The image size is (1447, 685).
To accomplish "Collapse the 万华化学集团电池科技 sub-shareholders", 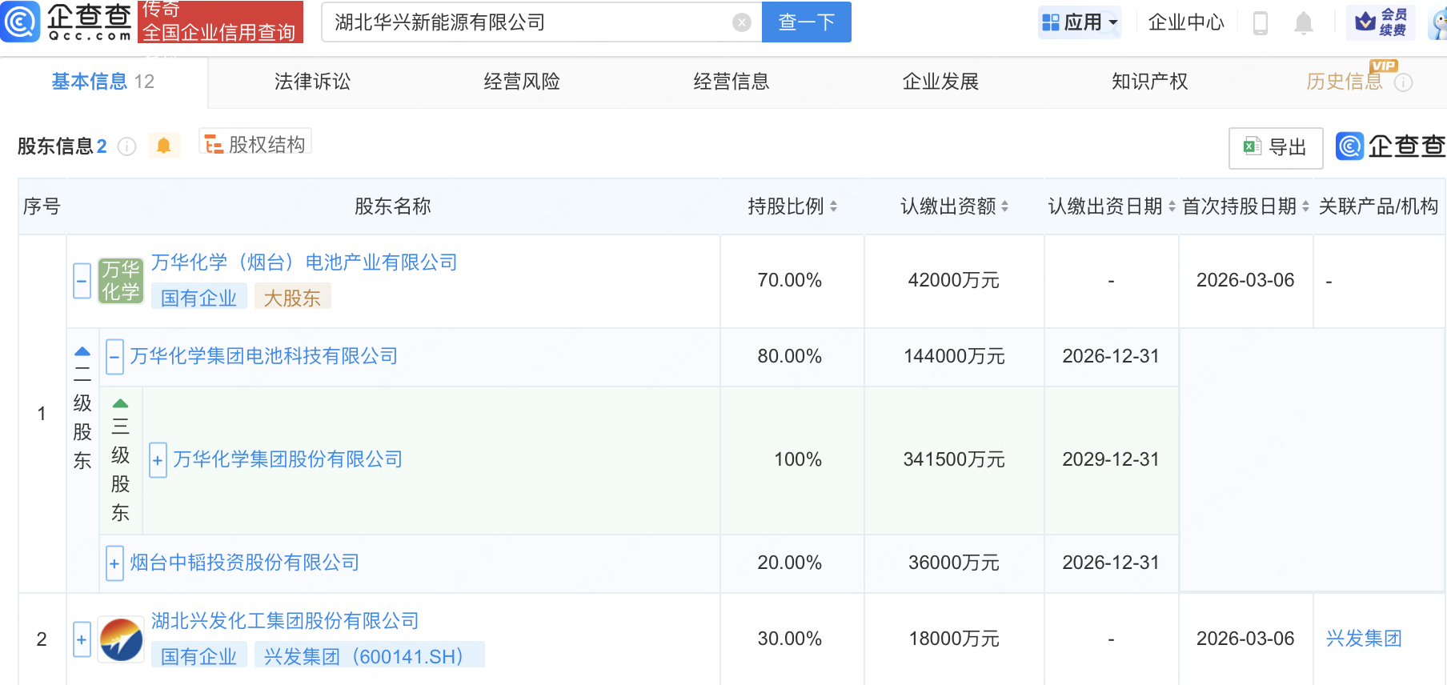I will (114, 357).
